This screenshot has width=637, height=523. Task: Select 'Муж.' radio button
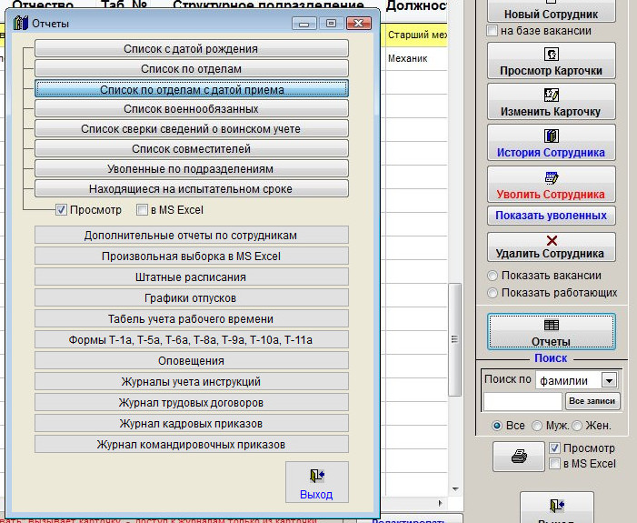[537, 426]
